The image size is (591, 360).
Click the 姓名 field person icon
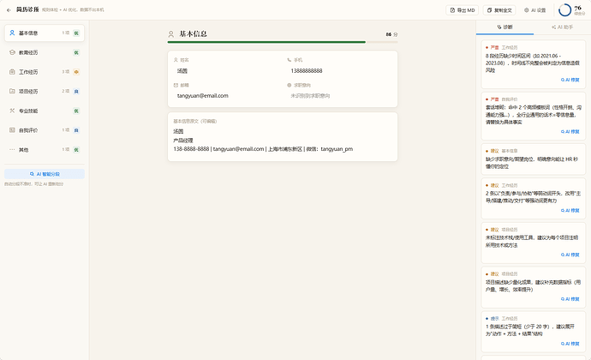coord(176,60)
